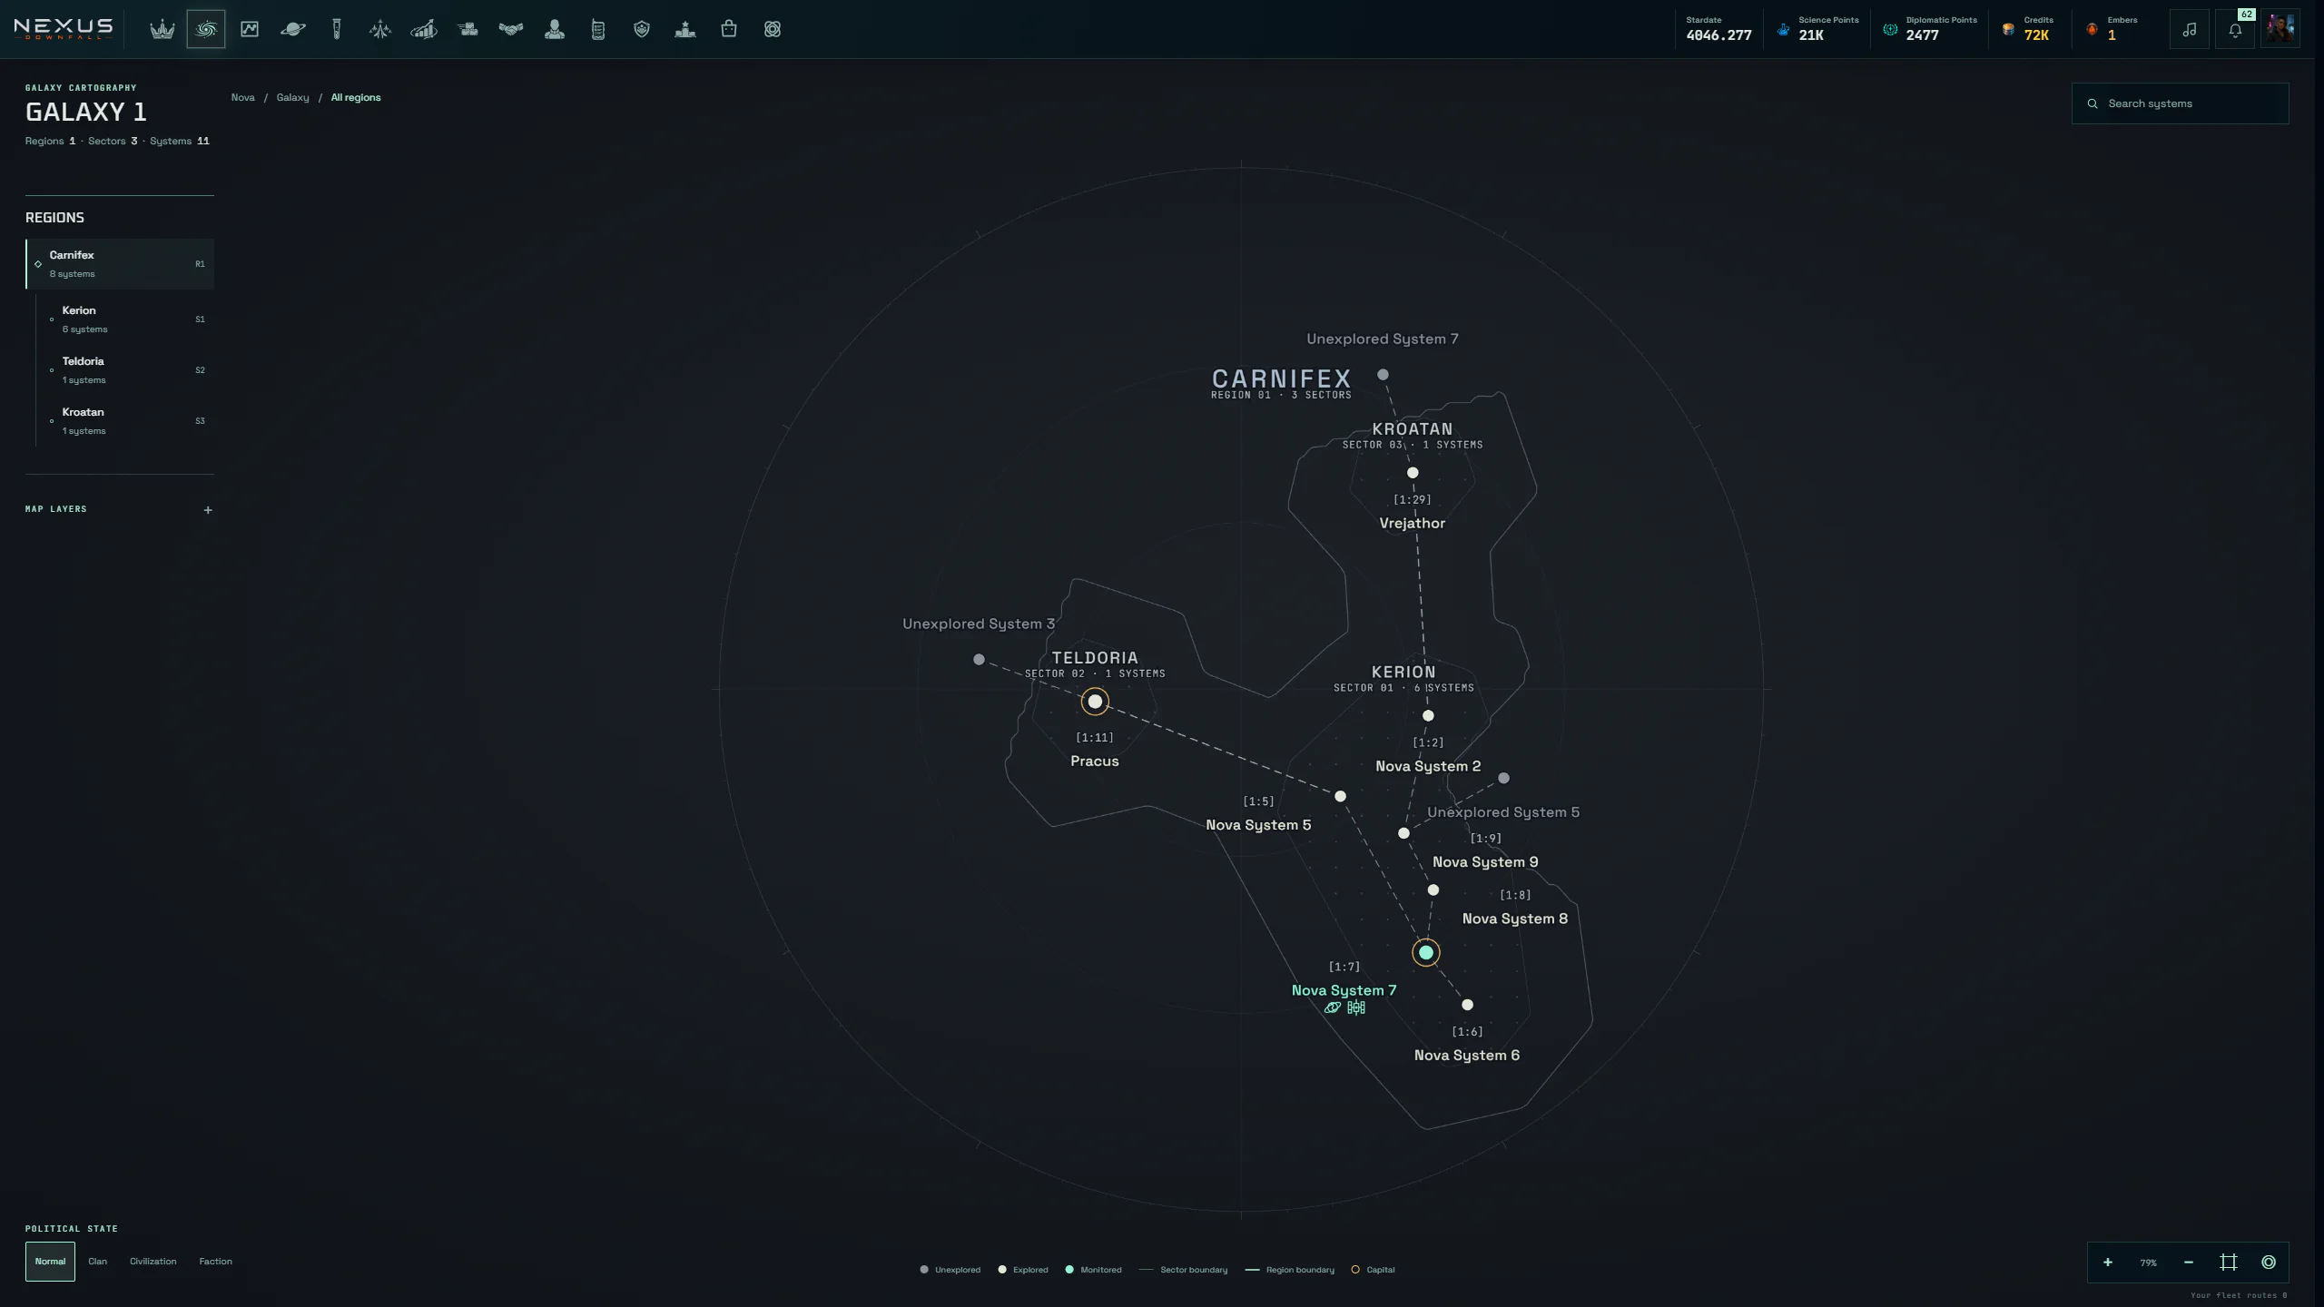Select the Nova System 7 monitored node
Screen dimensions: 2324x1307
coord(1426,952)
